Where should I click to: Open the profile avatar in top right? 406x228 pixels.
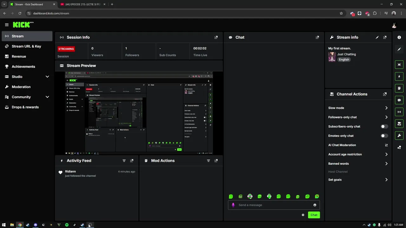point(394,25)
